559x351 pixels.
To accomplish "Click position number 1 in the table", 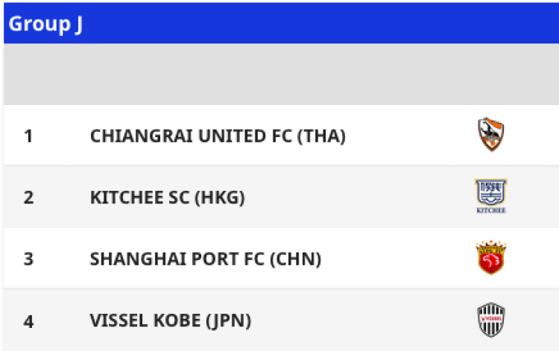I will pos(29,136).
